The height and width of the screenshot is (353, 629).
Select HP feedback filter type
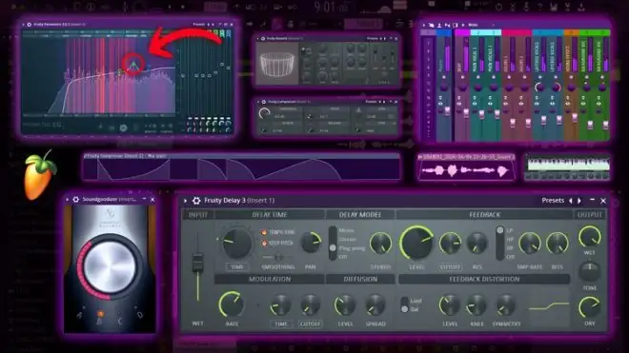pyautogui.click(x=510, y=239)
